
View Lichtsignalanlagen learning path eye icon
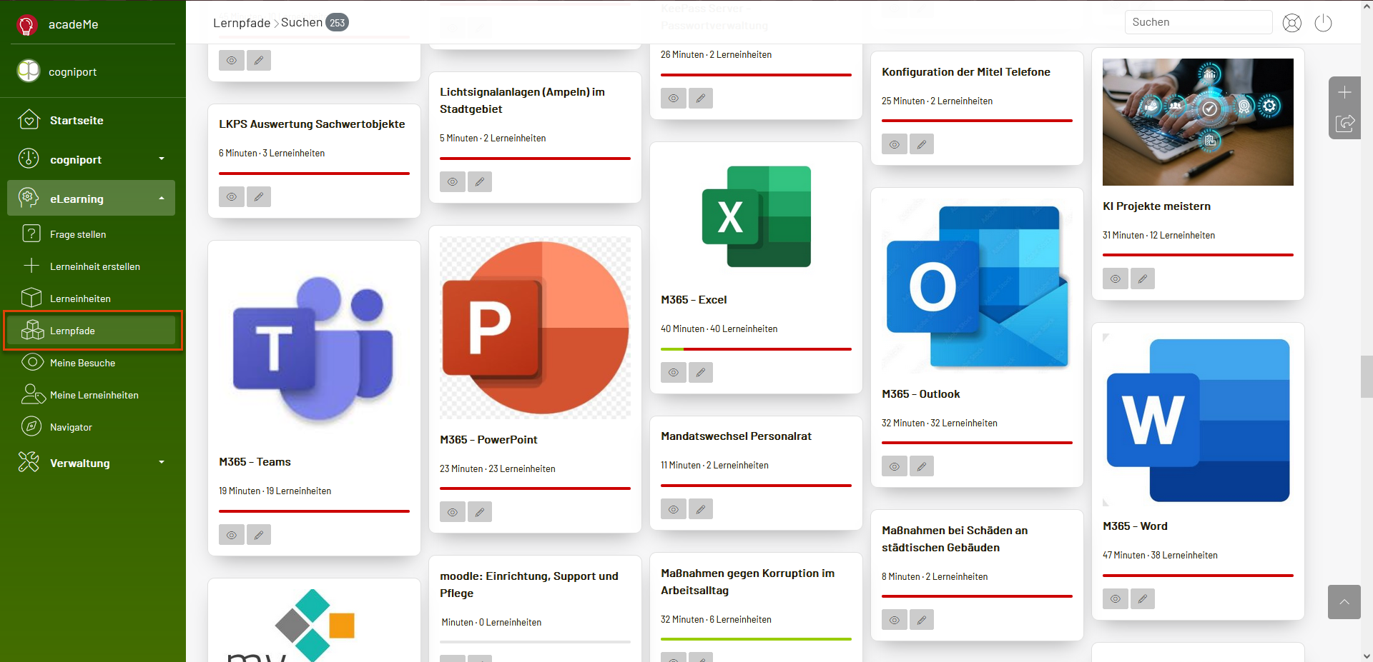coord(453,181)
